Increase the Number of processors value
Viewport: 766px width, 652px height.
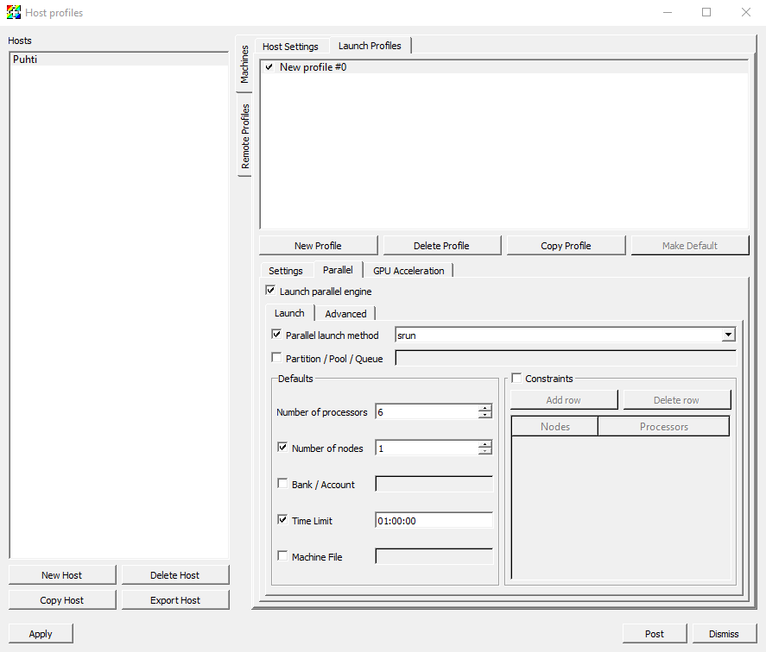coord(485,408)
